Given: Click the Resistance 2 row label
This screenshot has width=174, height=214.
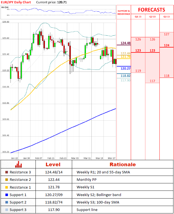Looking at the screenshot, I should pyautogui.click(x=20, y=180).
